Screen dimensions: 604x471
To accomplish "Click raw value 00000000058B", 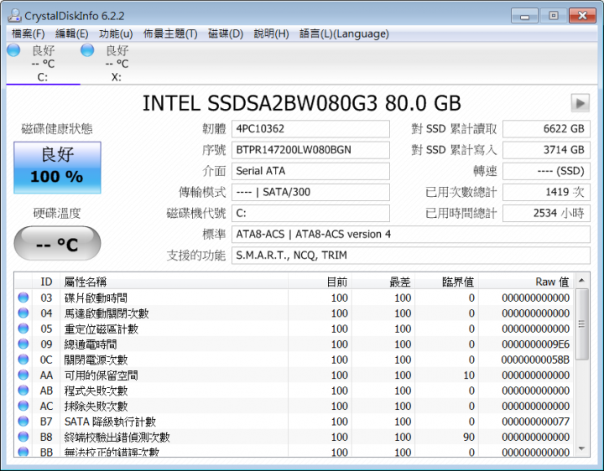I will tap(535, 360).
